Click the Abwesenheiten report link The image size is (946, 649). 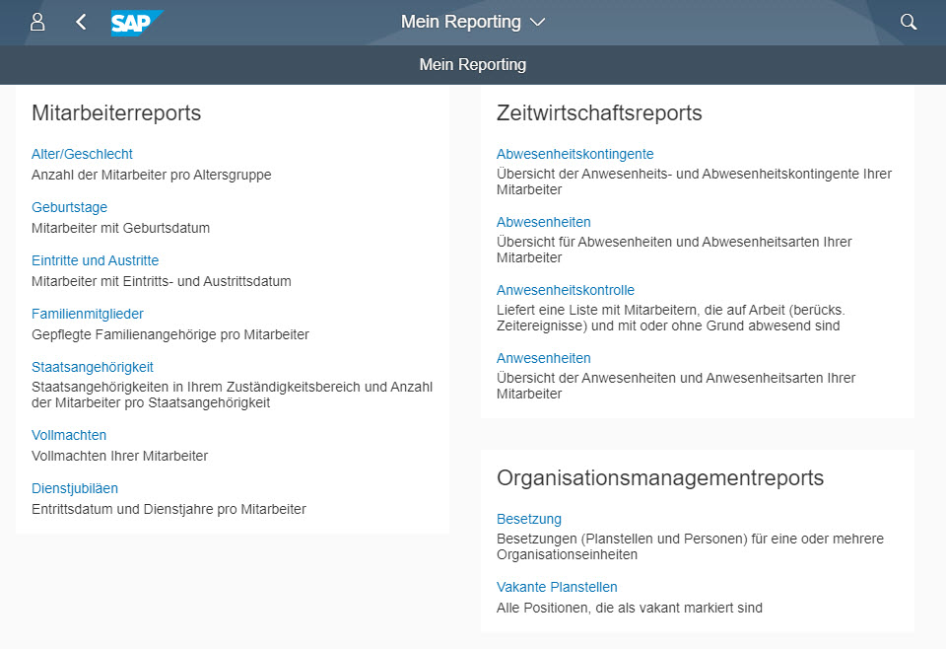tap(544, 222)
